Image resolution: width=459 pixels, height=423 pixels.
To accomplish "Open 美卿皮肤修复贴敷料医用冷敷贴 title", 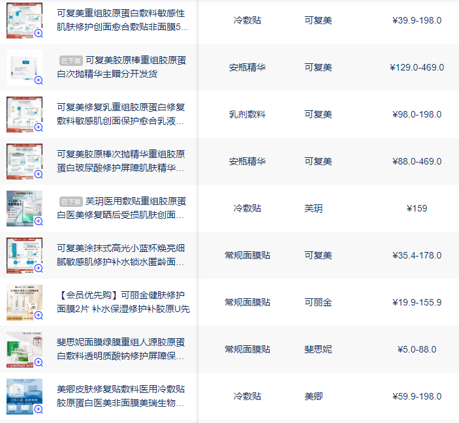I will click(121, 396).
